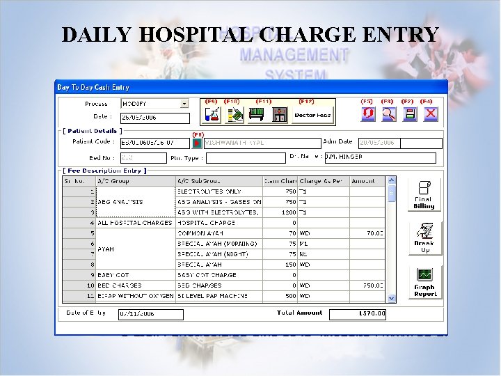Click the fee table's scroll up arrow
501x376 pixels.
point(391,181)
